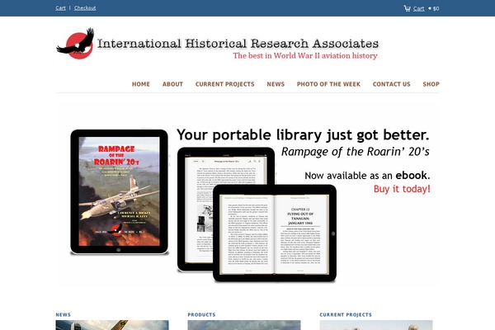
Task: Click the Cart link at top left
Action: pos(60,8)
